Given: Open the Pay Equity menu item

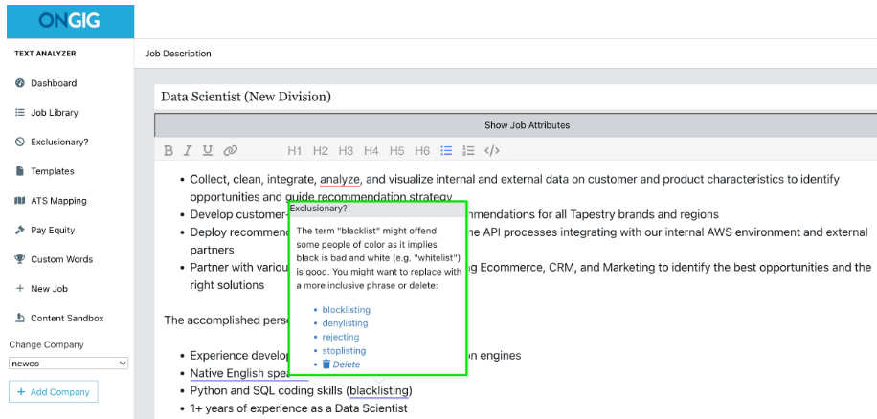Looking at the screenshot, I should pyautogui.click(x=53, y=230).
